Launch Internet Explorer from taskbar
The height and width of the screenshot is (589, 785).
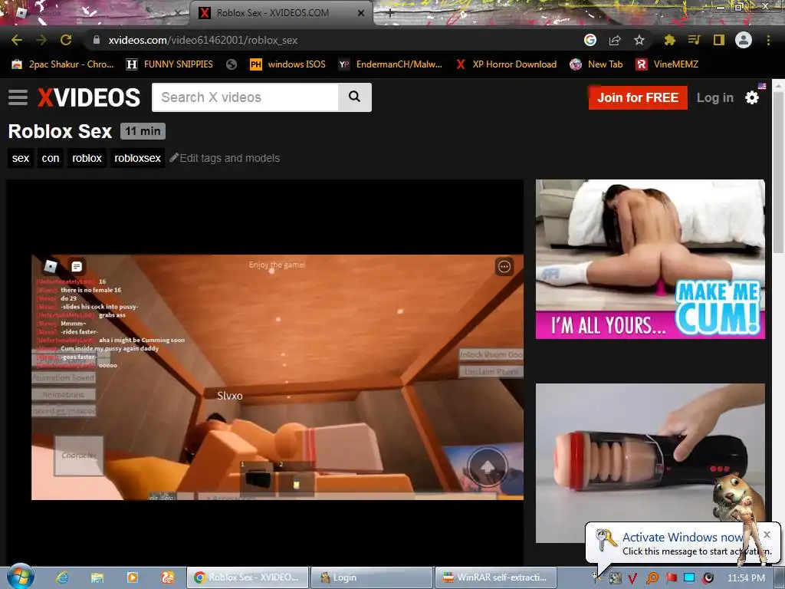[x=62, y=577]
